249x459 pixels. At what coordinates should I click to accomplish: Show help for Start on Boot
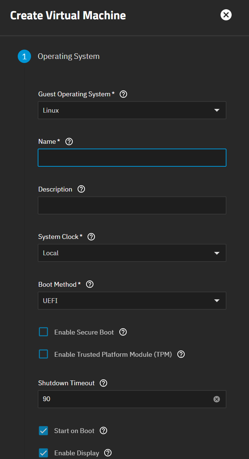pyautogui.click(x=104, y=430)
